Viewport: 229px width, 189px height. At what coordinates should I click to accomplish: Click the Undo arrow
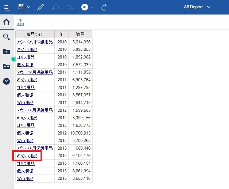tap(55, 7)
